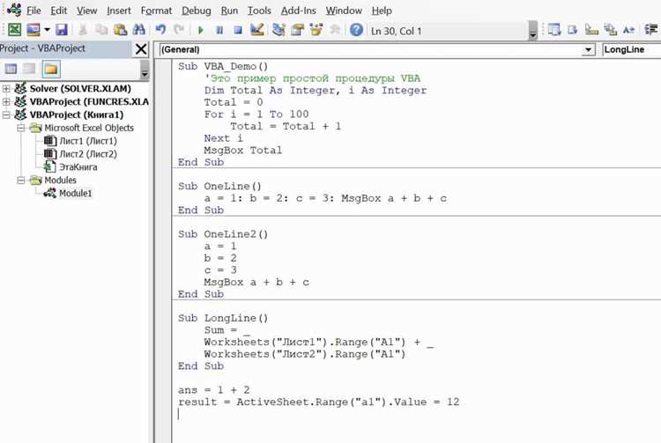The width and height of the screenshot is (661, 443).
Task: Save the workbook with the floppy icon
Action: point(62,30)
